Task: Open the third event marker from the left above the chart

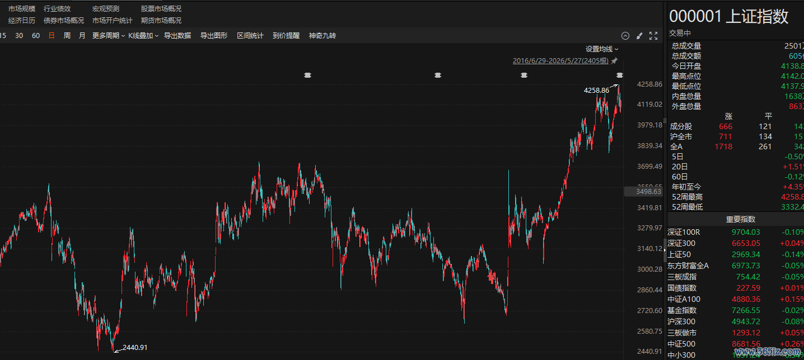Action: (x=523, y=75)
